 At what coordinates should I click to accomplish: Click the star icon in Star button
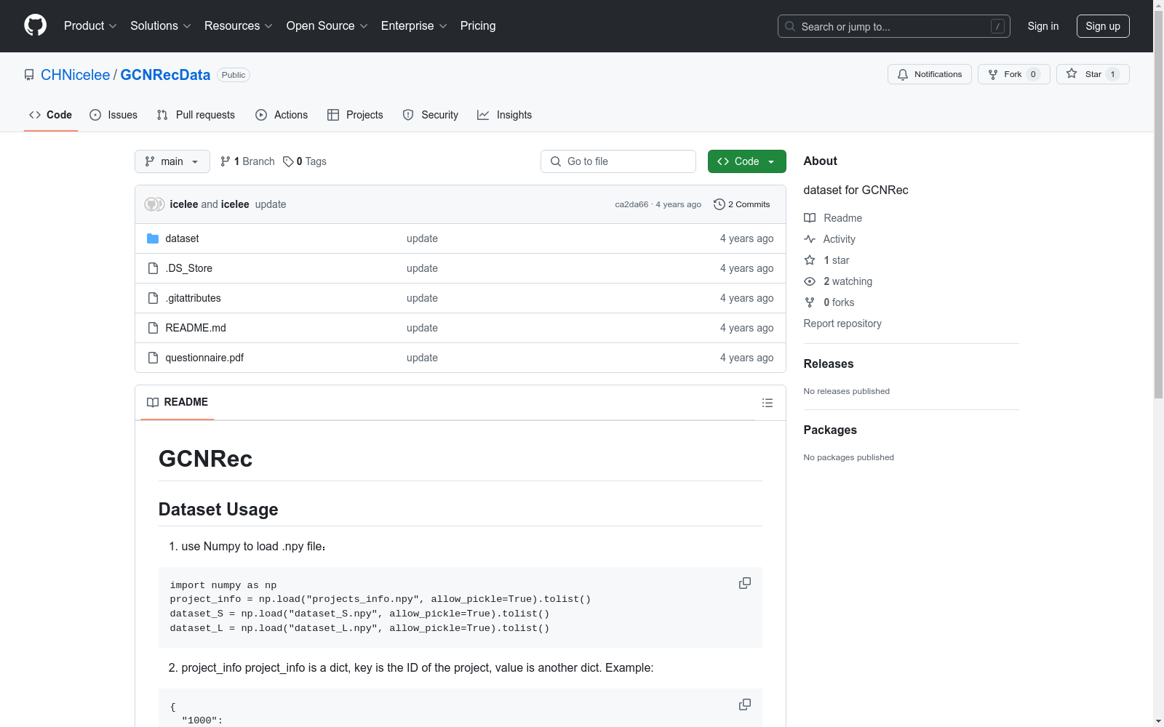click(1072, 73)
